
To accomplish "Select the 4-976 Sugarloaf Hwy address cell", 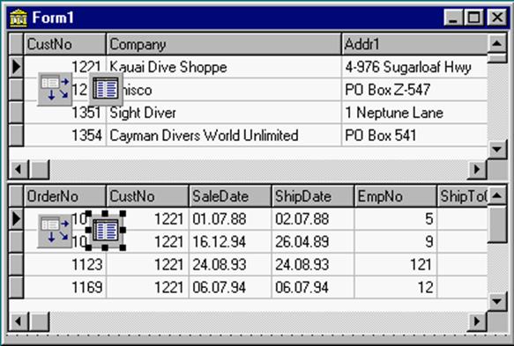I will point(414,67).
